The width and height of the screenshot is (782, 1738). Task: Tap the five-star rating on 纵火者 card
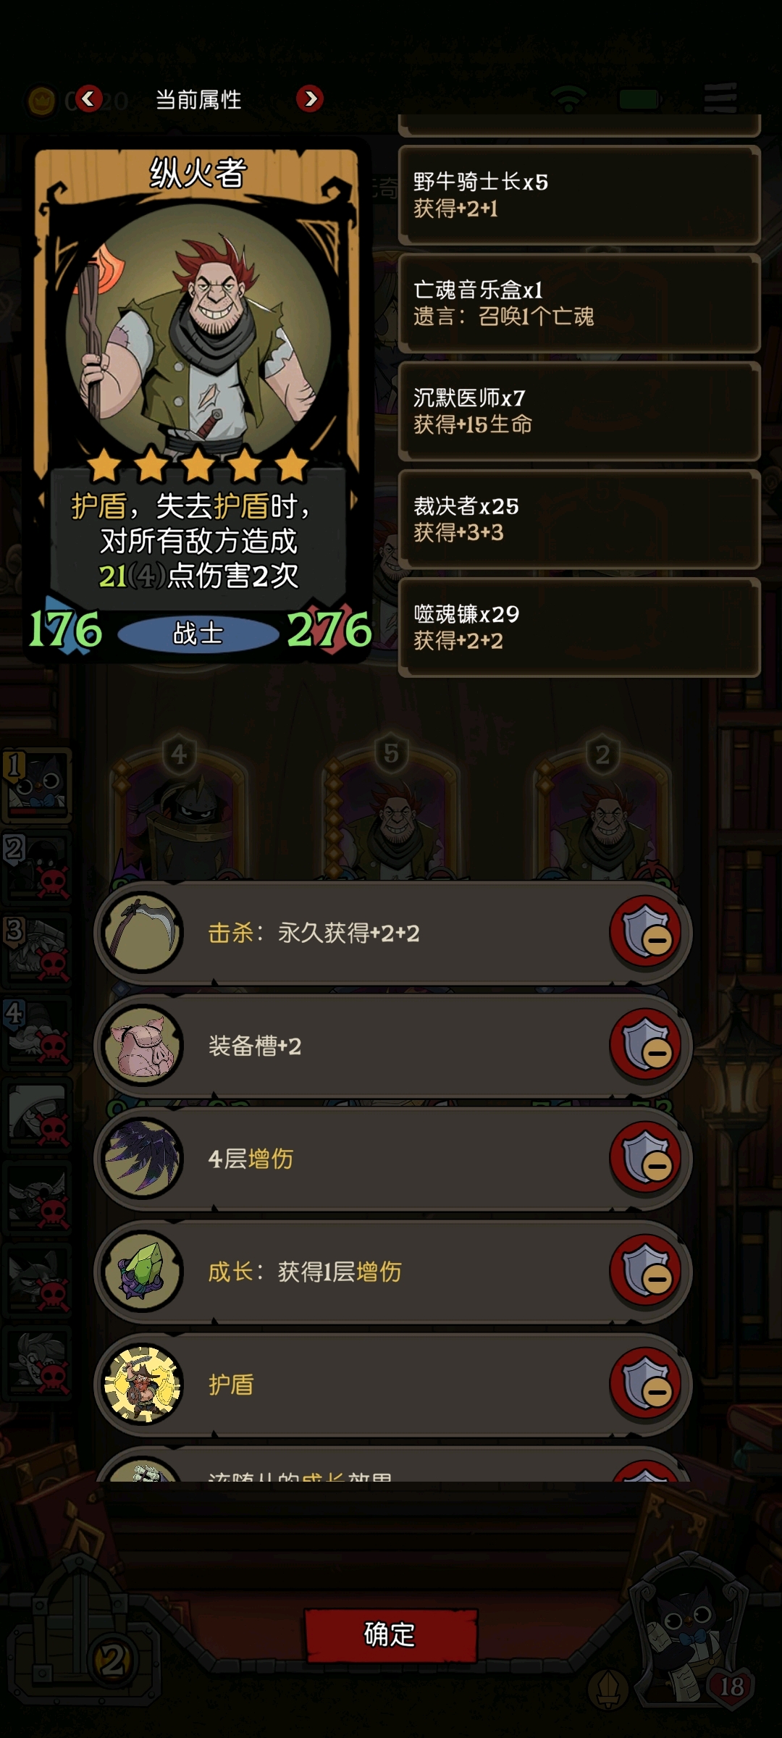[198, 465]
